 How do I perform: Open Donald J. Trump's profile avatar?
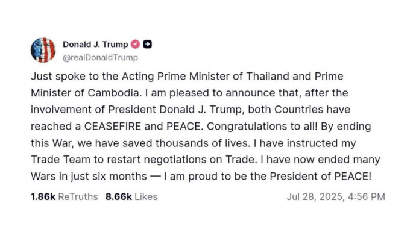[x=43, y=50]
